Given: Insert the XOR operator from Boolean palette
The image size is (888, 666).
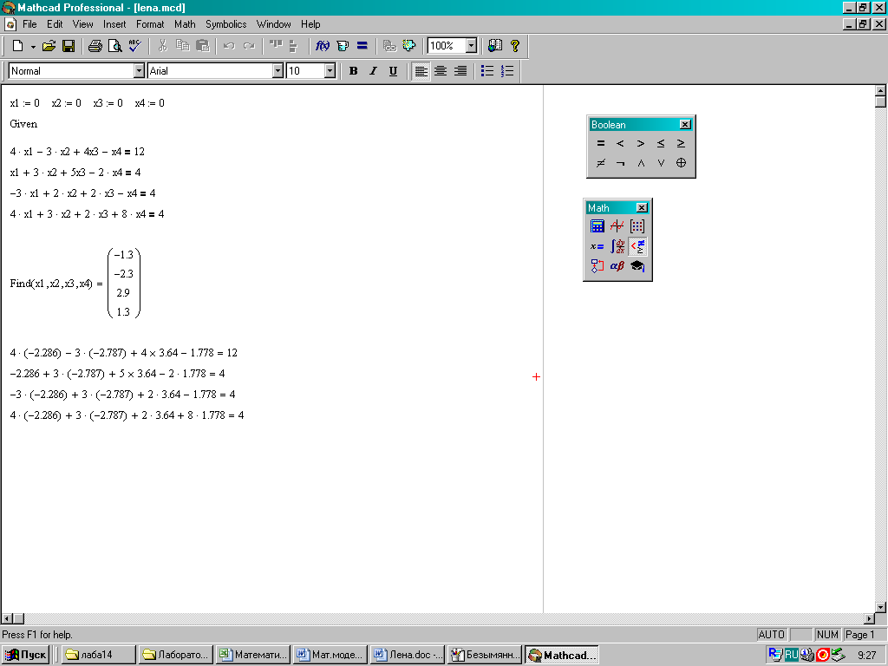Looking at the screenshot, I should point(681,163).
